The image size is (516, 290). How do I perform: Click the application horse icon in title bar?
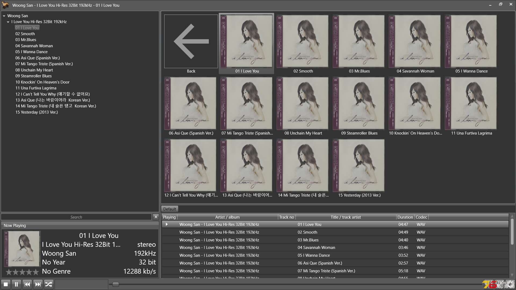(x=5, y=5)
